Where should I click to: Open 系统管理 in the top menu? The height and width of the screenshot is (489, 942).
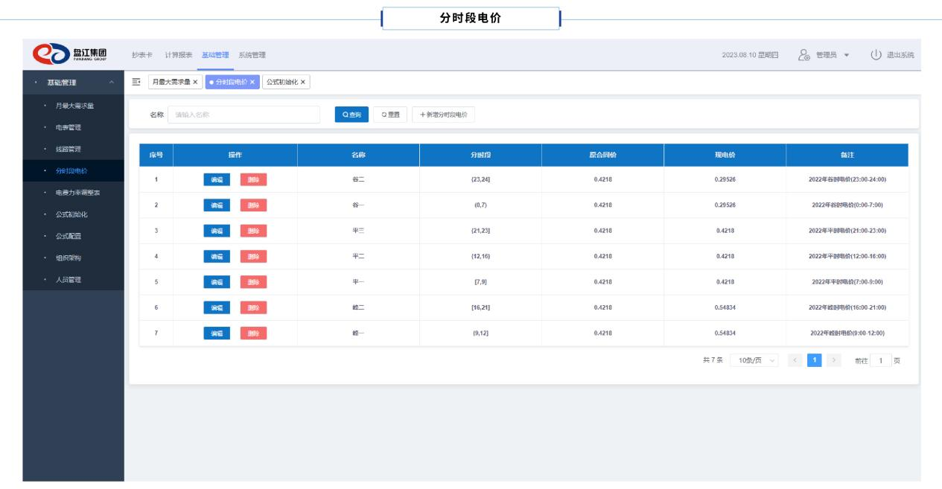[252, 55]
